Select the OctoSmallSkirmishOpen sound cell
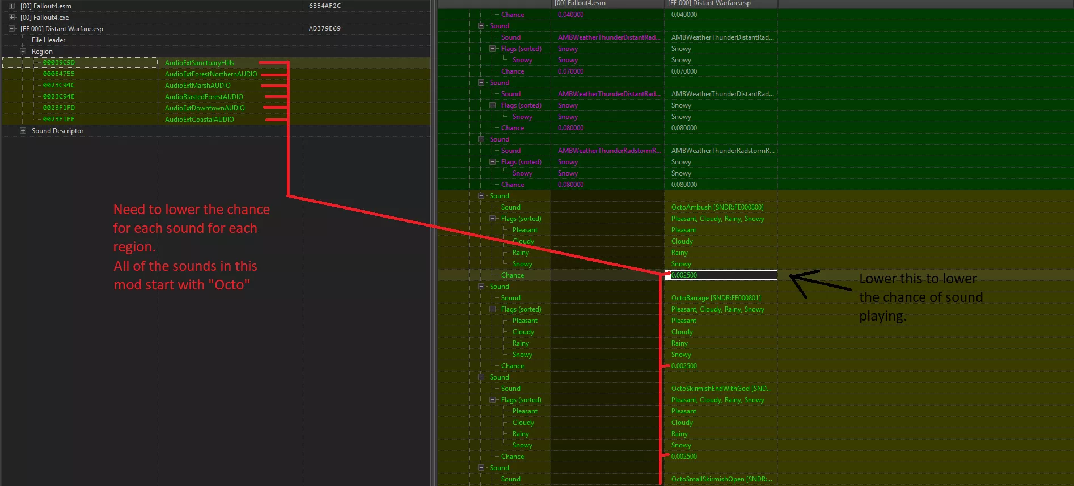This screenshot has width=1074, height=486. (x=721, y=479)
